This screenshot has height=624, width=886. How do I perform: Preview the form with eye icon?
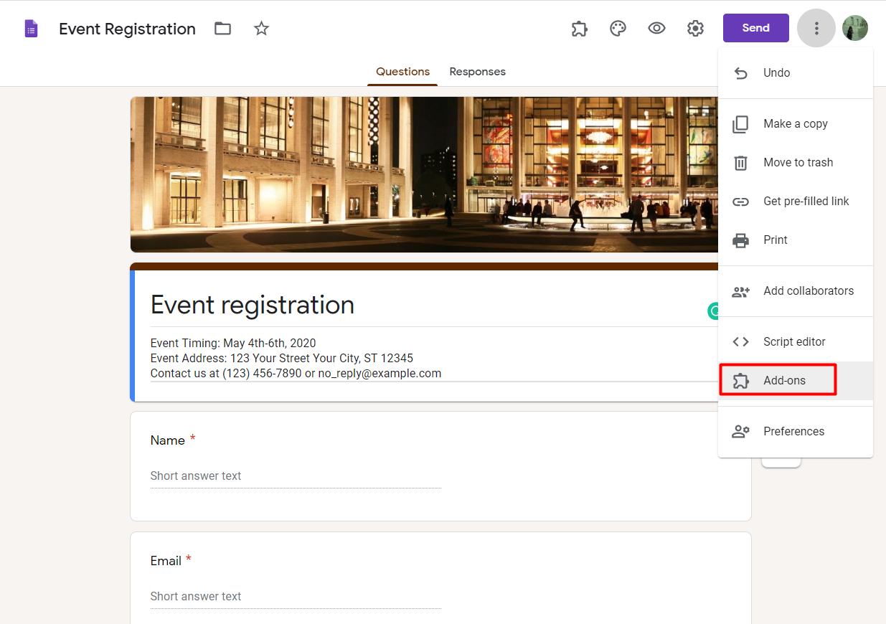[x=656, y=29]
